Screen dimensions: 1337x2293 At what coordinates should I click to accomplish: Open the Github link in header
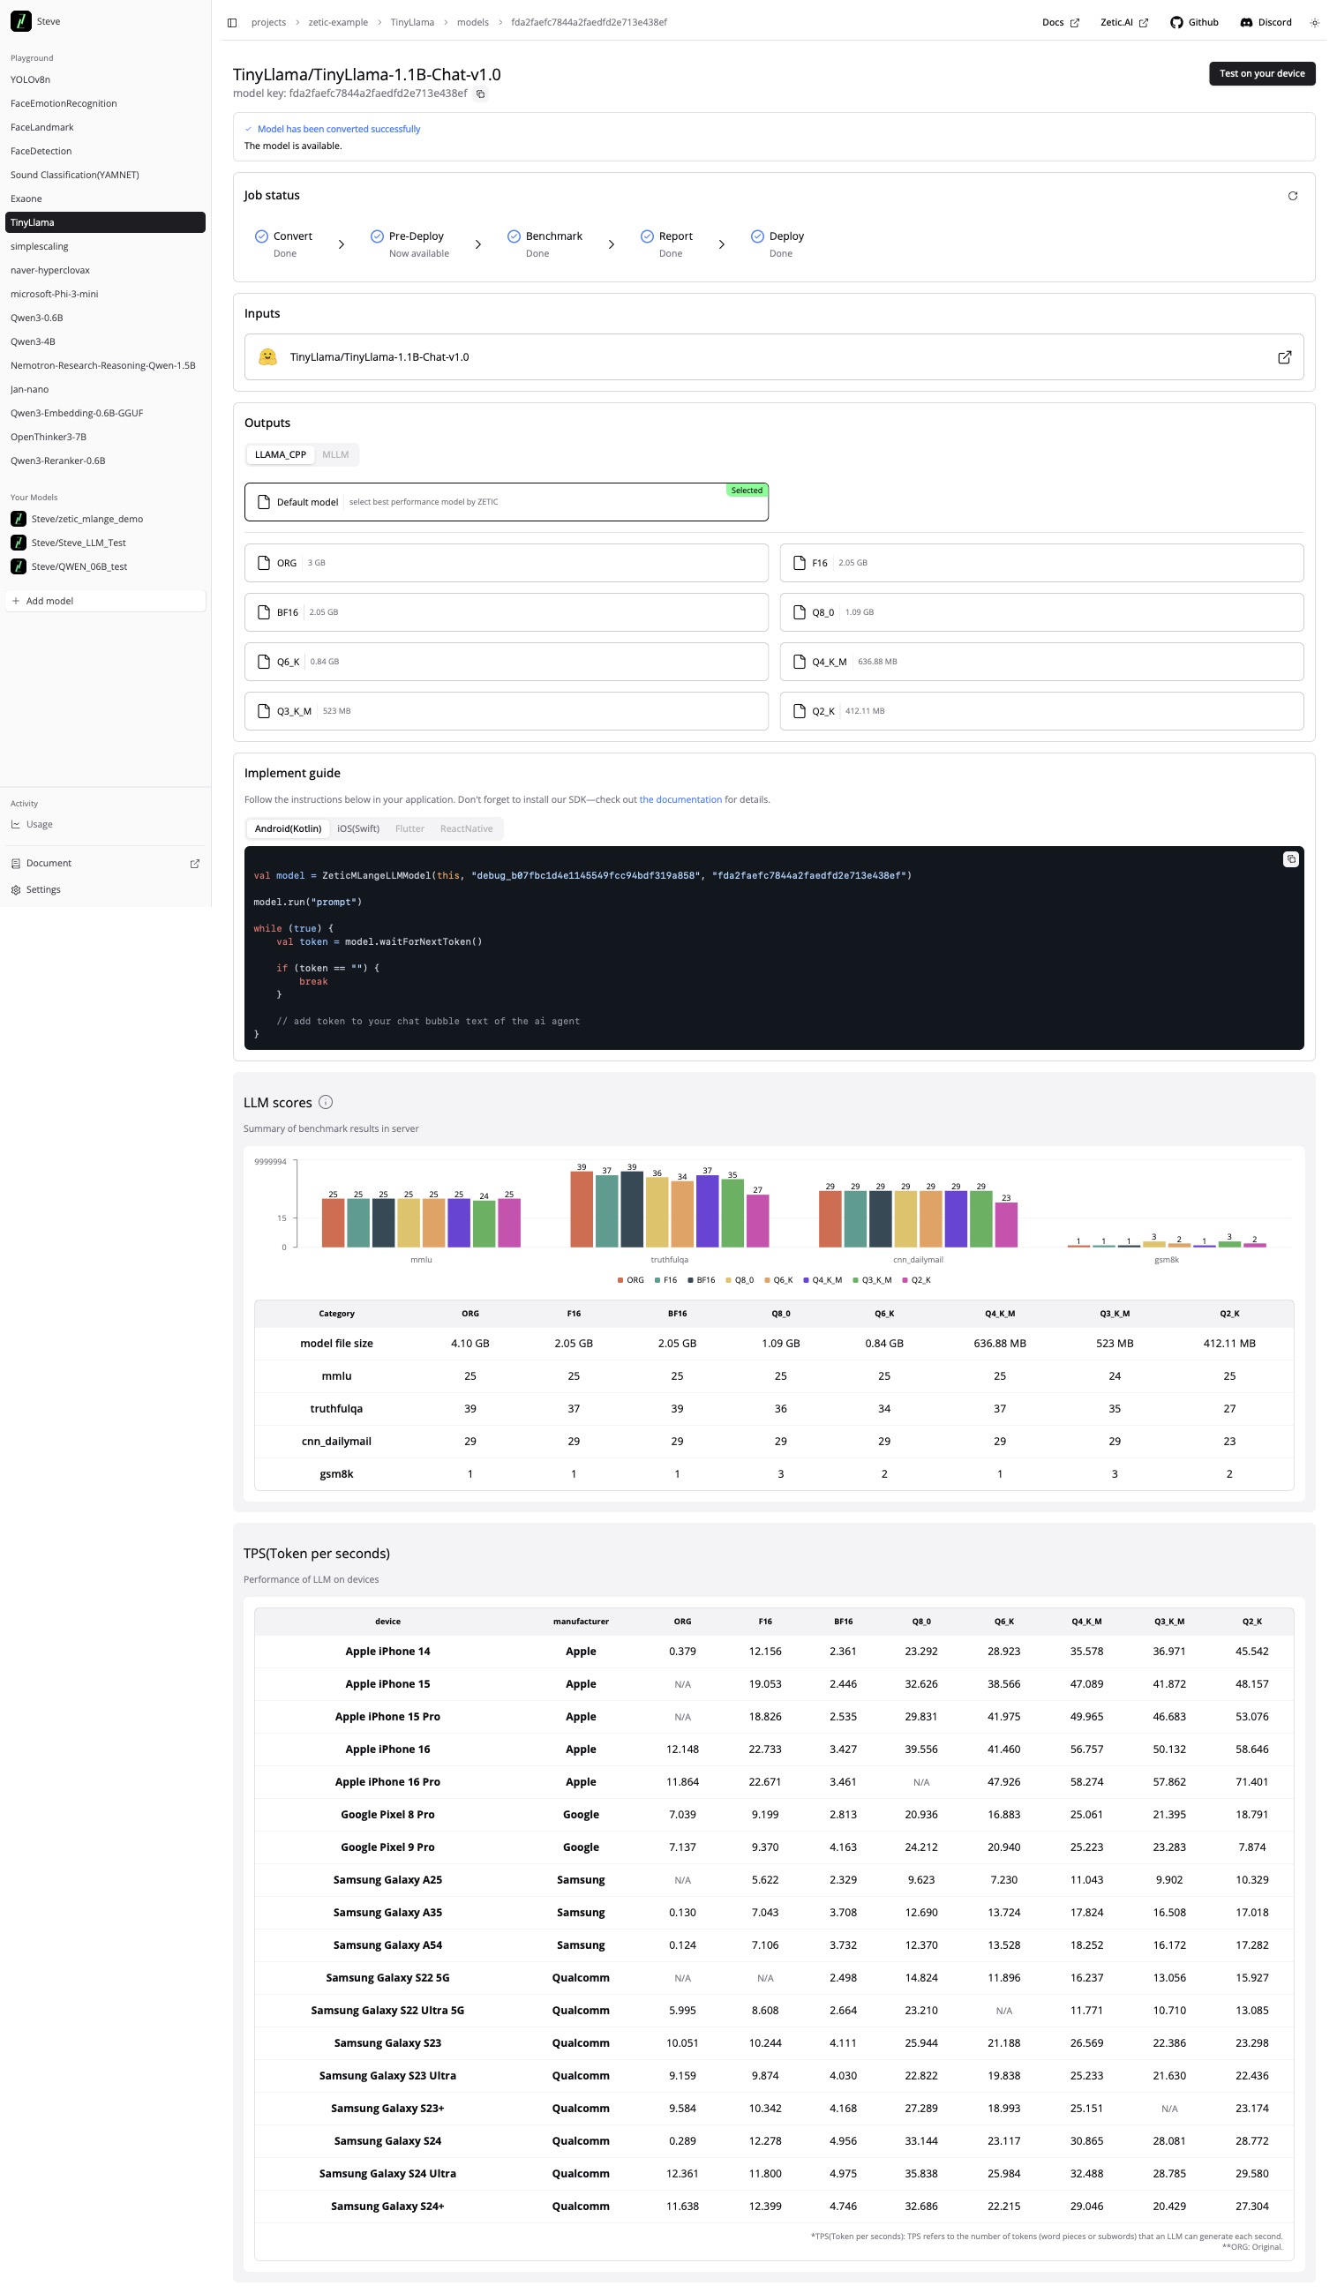[1194, 23]
